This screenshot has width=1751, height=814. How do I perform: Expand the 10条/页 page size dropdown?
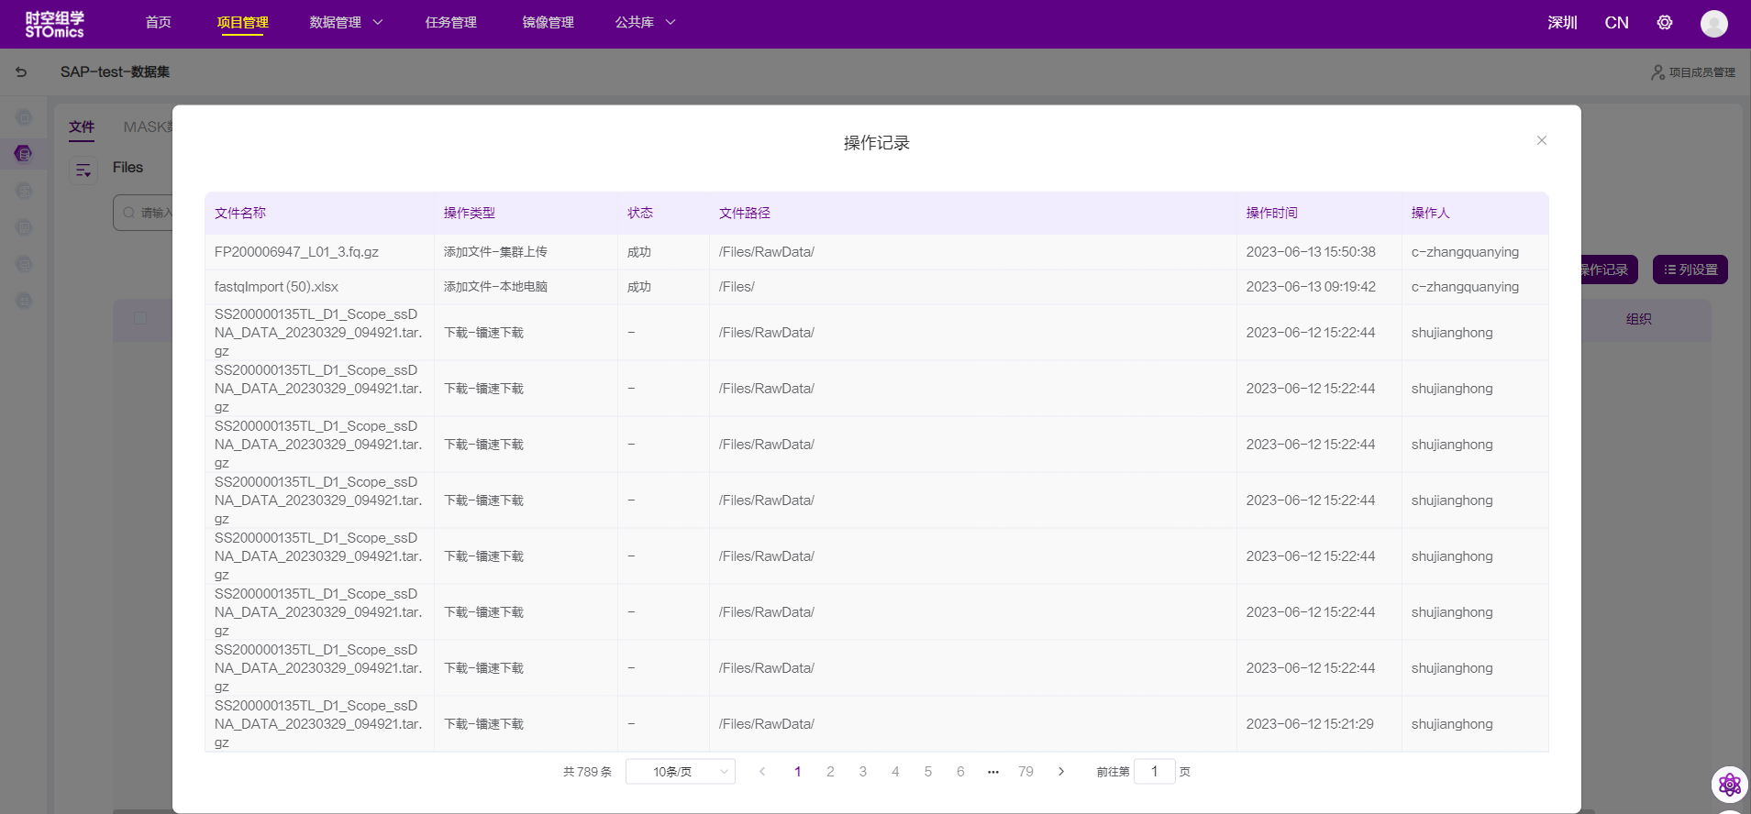680,772
